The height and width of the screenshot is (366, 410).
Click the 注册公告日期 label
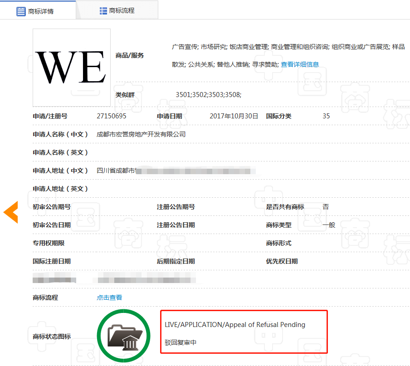[176, 225]
